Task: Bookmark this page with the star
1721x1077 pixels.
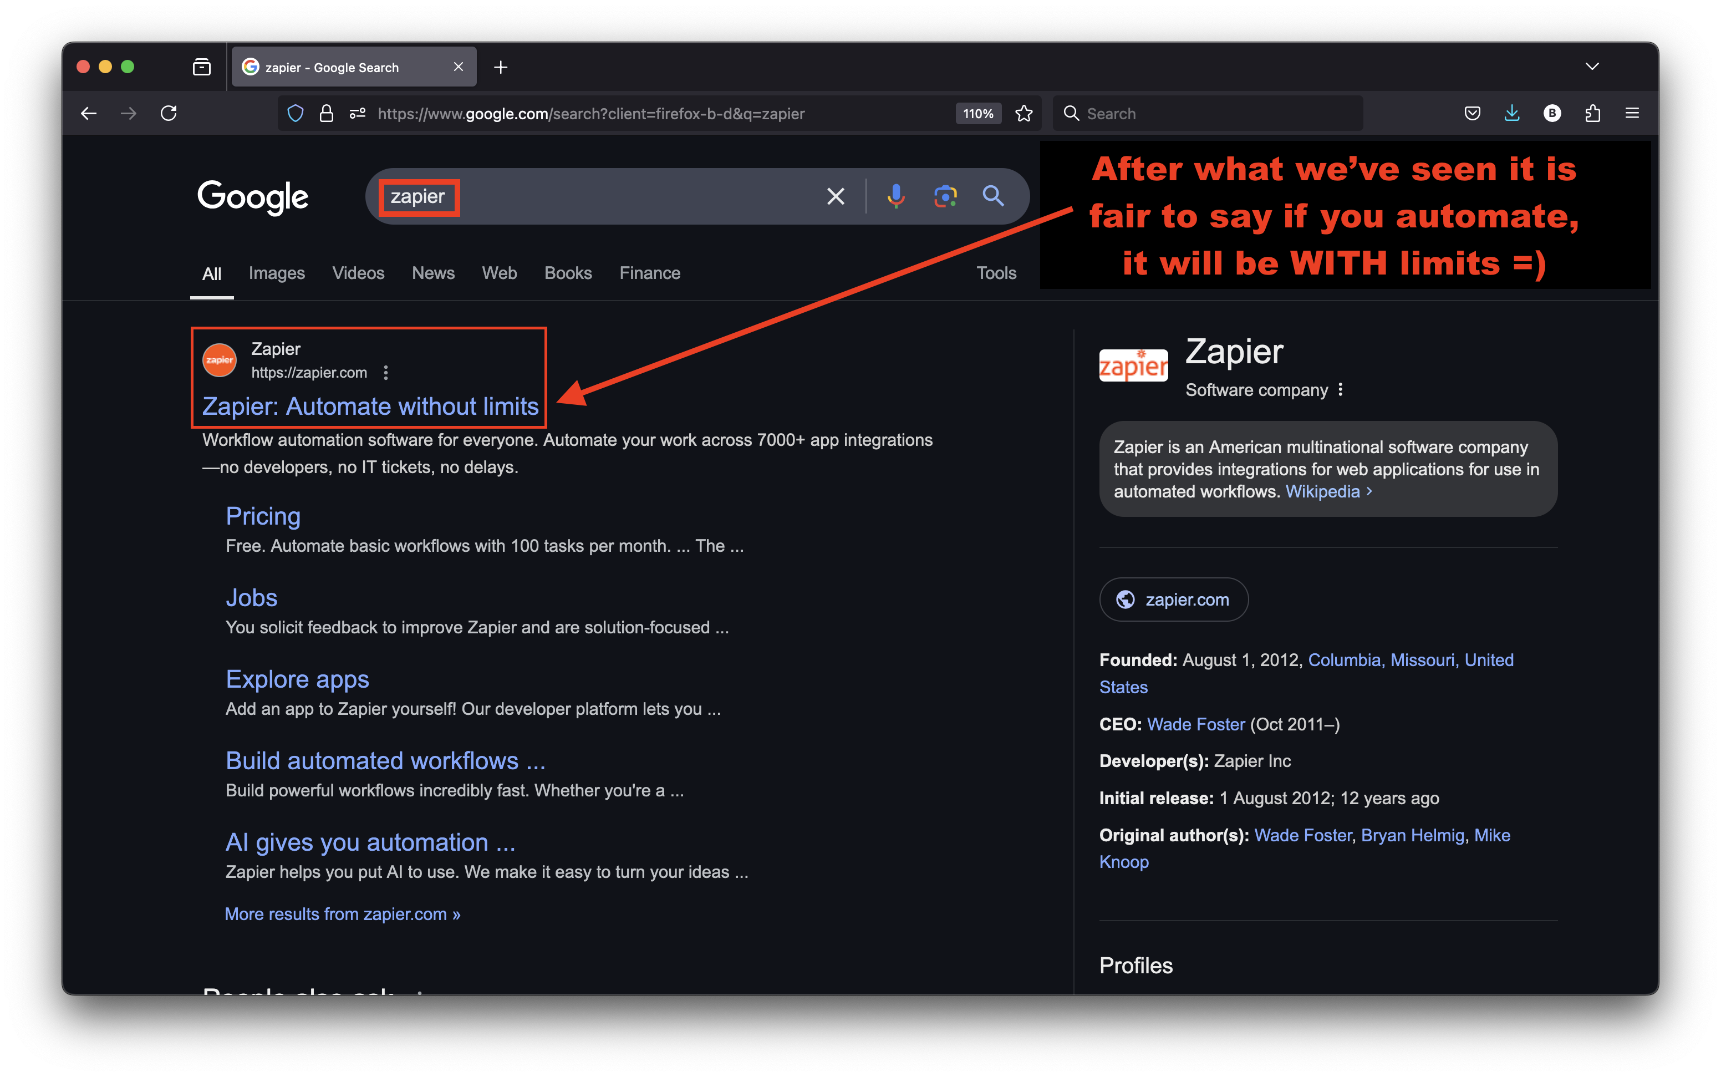Action: (1023, 113)
